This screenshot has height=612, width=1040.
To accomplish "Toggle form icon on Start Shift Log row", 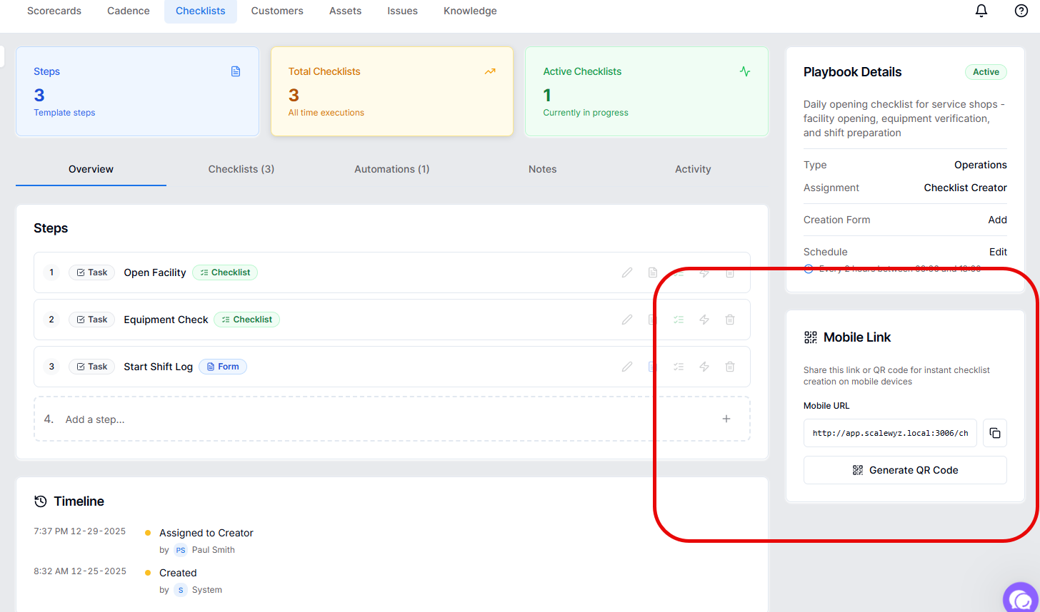I will pos(652,367).
